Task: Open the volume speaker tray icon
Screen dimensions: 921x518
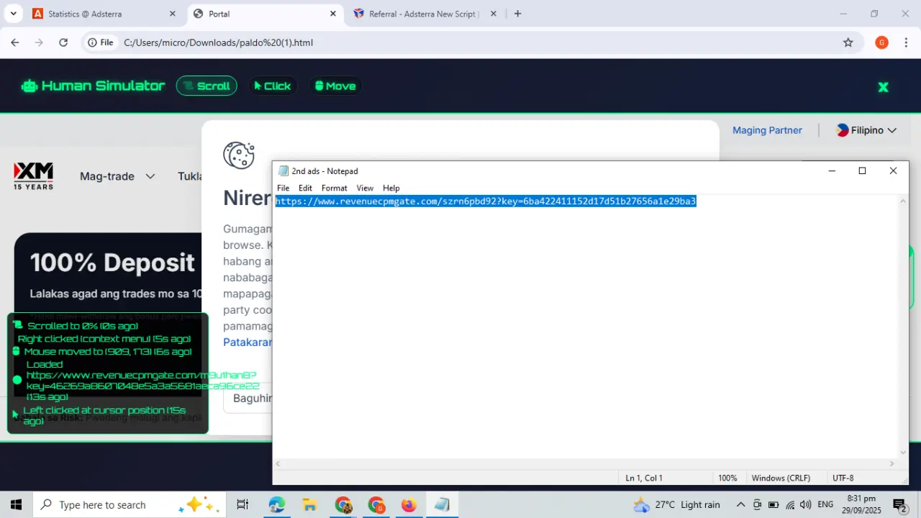Action: tap(806, 505)
